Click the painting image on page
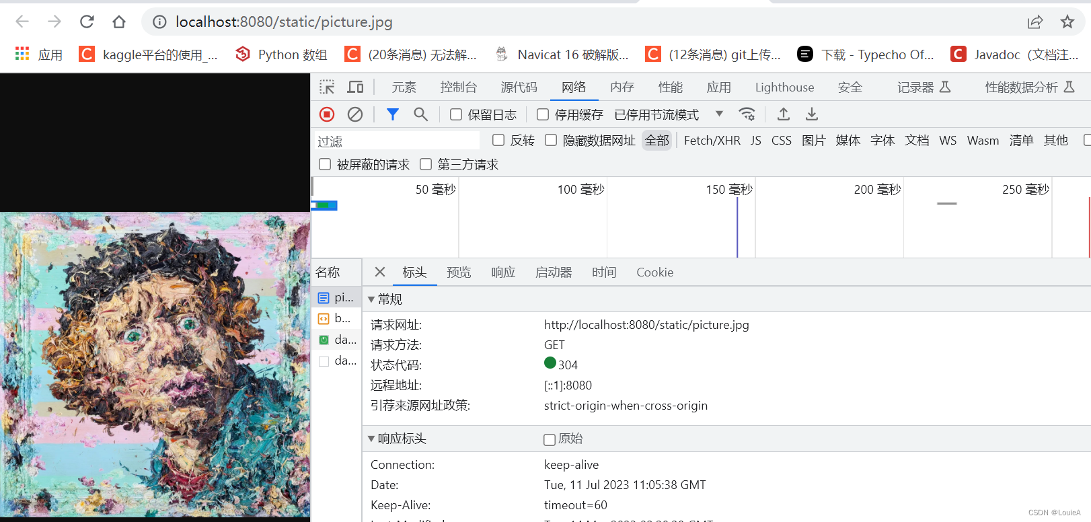The image size is (1091, 522). point(155,365)
